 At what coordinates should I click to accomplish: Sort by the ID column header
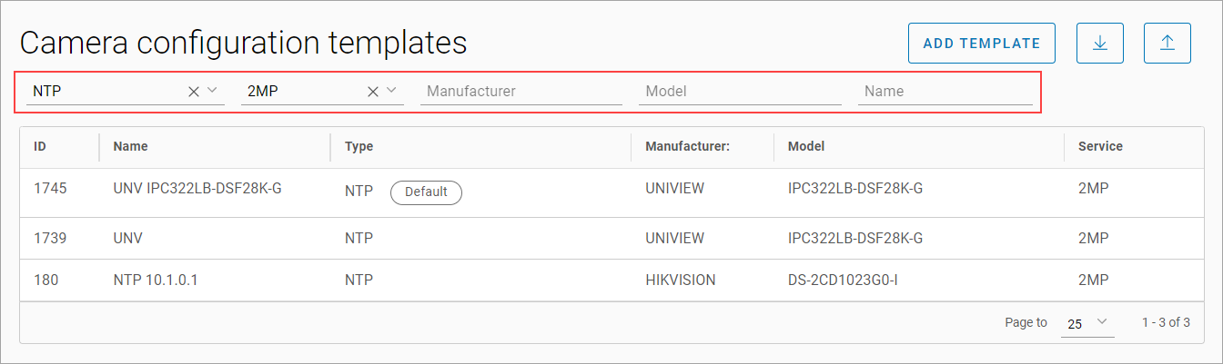coord(41,146)
